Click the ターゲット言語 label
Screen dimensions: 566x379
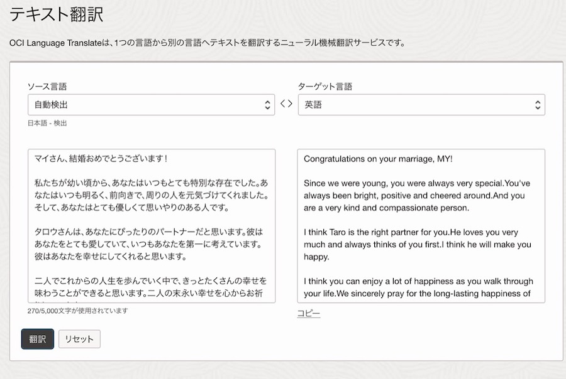(x=325, y=87)
